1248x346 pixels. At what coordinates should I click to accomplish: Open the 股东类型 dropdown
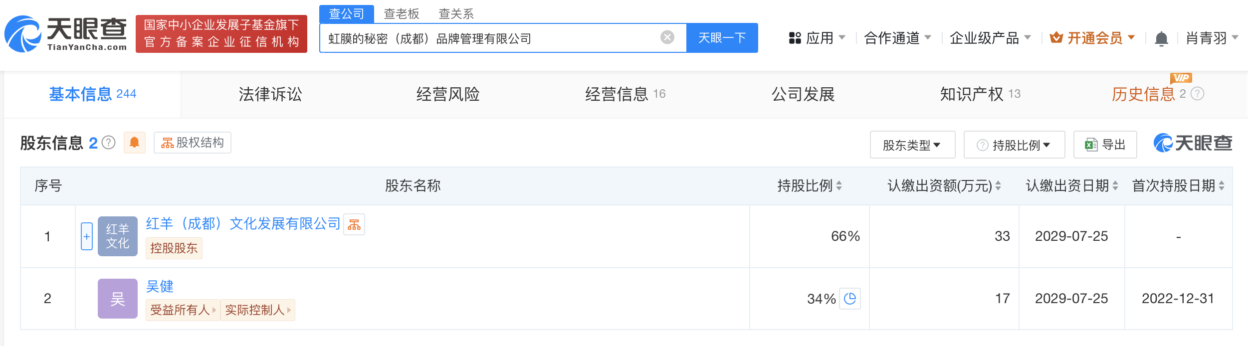pos(912,145)
